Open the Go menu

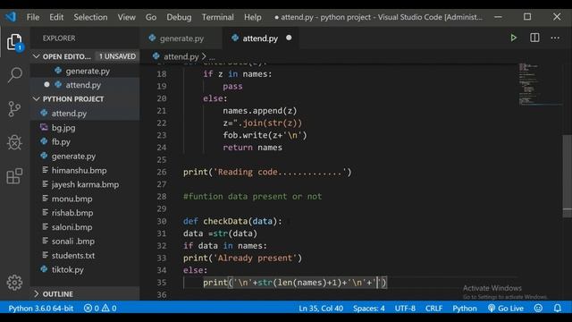151,17
